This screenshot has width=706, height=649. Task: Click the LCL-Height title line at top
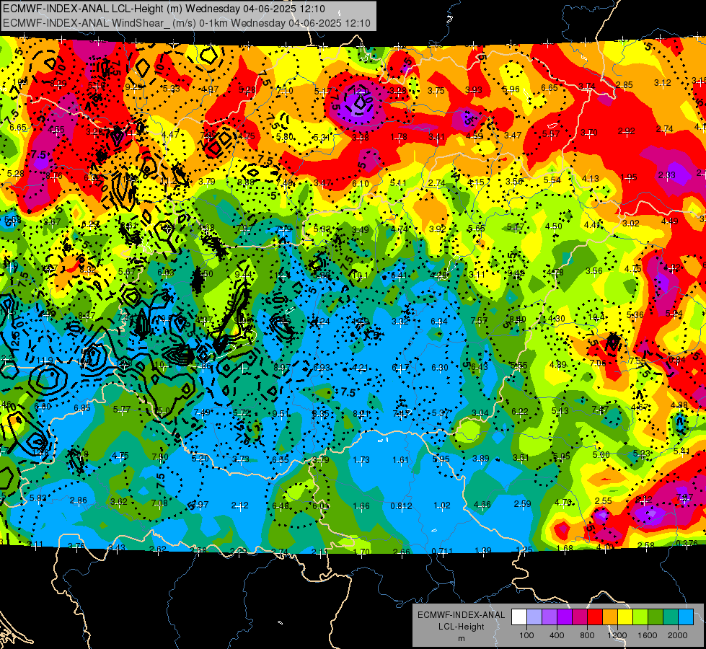pos(164,9)
